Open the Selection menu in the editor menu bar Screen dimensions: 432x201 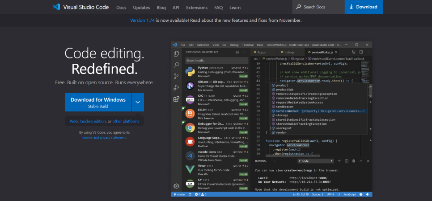click(203, 45)
